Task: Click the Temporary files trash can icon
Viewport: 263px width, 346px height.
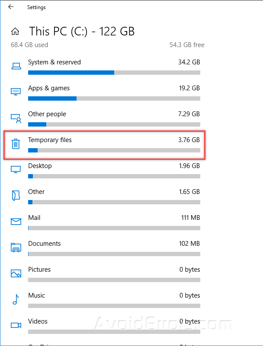Action: [16, 144]
